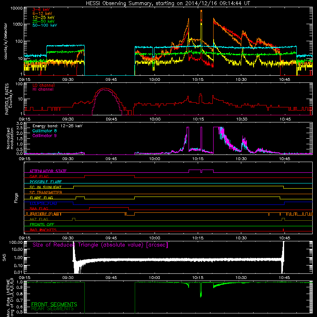The height and width of the screenshot is (317, 317).
Task: Click the 0.8 value on livetime axis
Action: point(19,294)
